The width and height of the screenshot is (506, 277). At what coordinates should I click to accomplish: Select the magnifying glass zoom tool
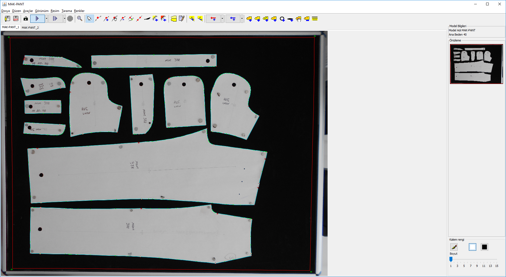(x=80, y=19)
